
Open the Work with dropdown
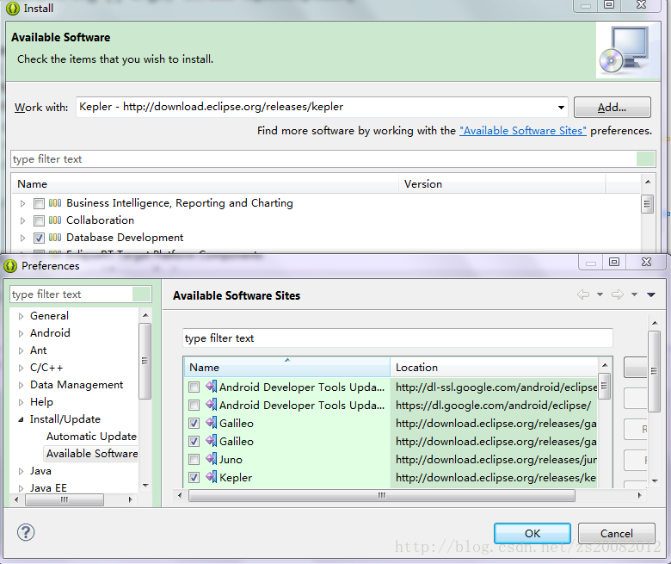click(561, 107)
